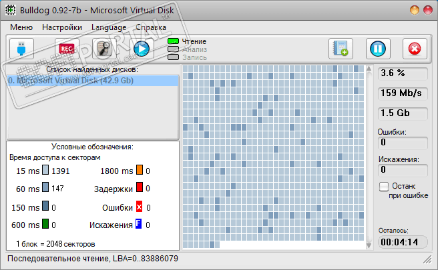Open the Меню menu

point(21,27)
